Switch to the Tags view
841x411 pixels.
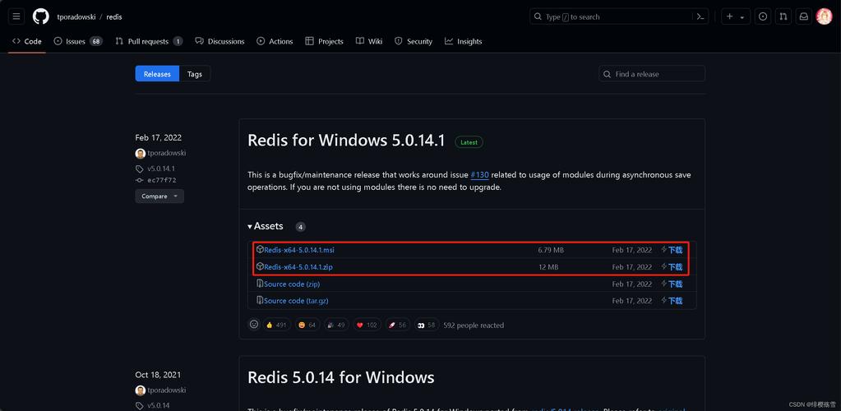pos(195,74)
